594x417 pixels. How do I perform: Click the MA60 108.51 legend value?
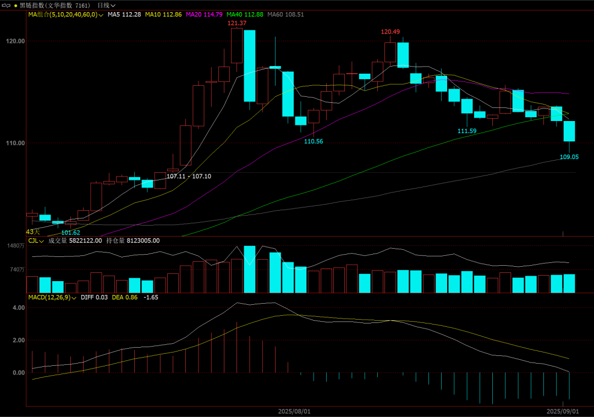(285, 14)
